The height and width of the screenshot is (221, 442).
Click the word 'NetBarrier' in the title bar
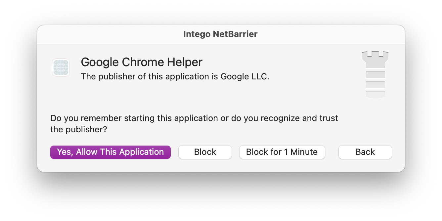coord(234,34)
